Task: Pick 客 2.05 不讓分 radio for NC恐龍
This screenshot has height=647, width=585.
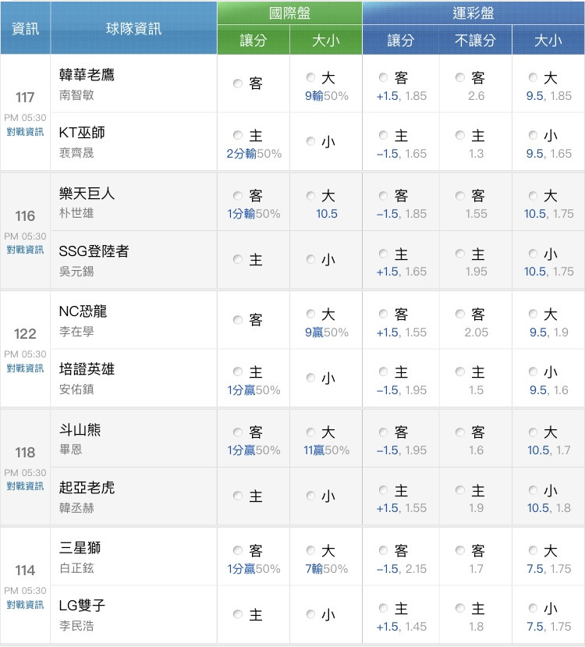Action: point(460,314)
